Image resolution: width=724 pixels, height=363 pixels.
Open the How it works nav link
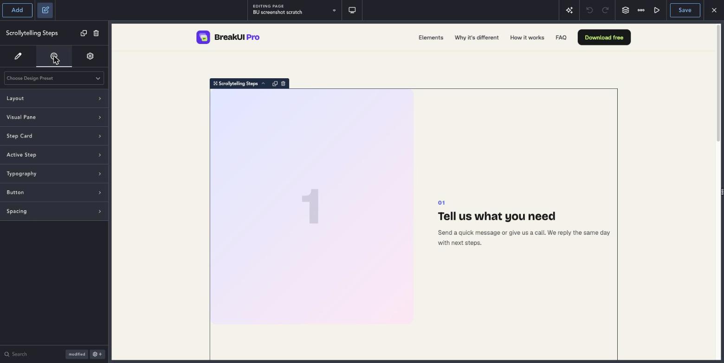point(527,38)
